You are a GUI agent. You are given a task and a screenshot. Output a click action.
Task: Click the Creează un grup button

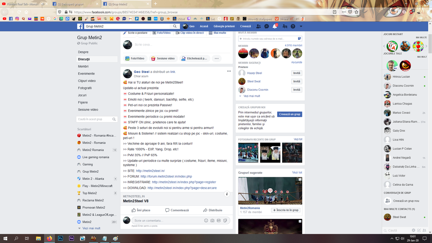point(290,114)
